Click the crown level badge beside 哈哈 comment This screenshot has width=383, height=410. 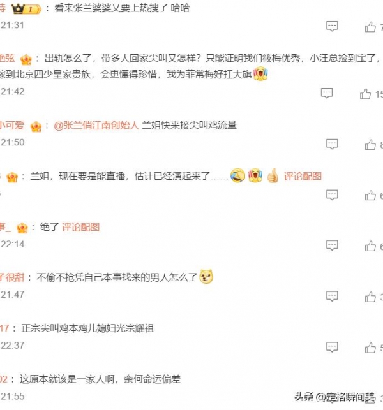pyautogui.click(x=26, y=9)
